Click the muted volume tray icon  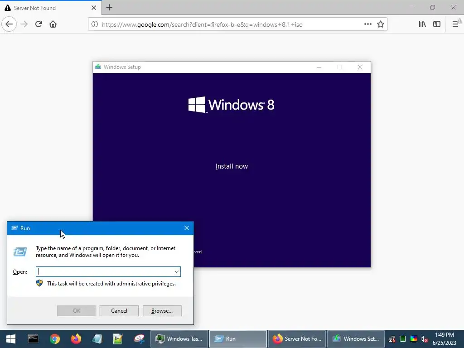[424, 339]
